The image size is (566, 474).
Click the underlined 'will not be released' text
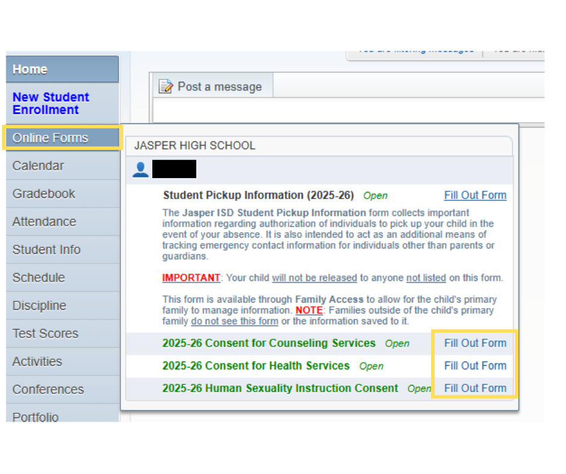314,278
